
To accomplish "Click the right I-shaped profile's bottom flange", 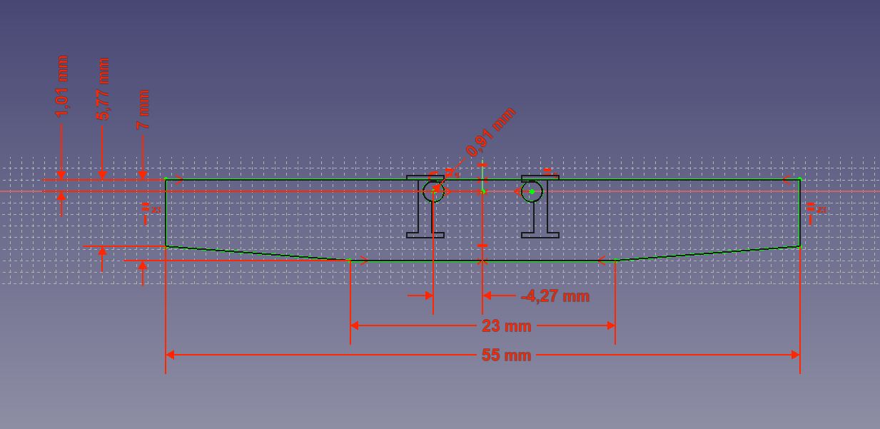I will (540, 234).
